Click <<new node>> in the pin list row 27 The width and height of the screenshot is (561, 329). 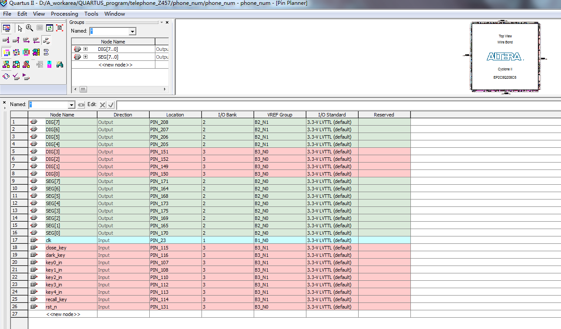[x=63, y=314]
